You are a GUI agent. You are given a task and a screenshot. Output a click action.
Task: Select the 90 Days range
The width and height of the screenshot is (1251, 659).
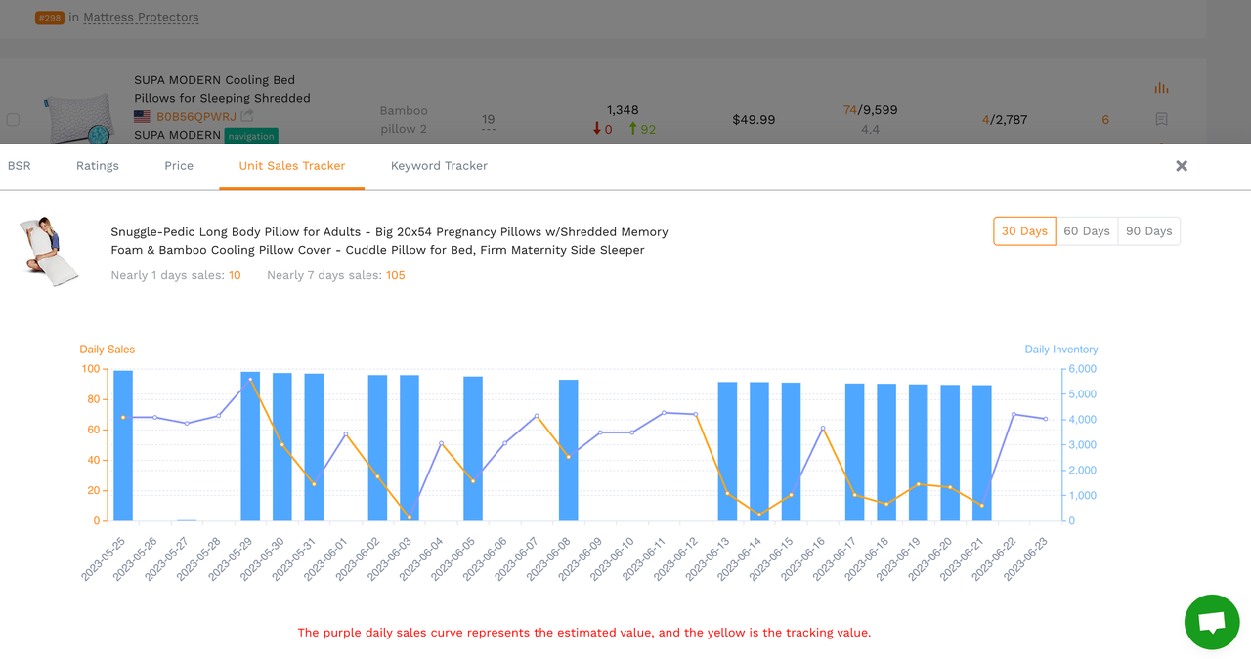pos(1149,231)
